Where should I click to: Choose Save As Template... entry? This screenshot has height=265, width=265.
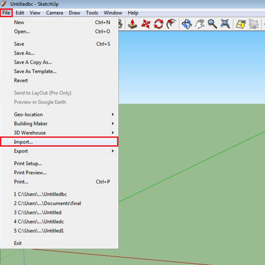coord(59,72)
